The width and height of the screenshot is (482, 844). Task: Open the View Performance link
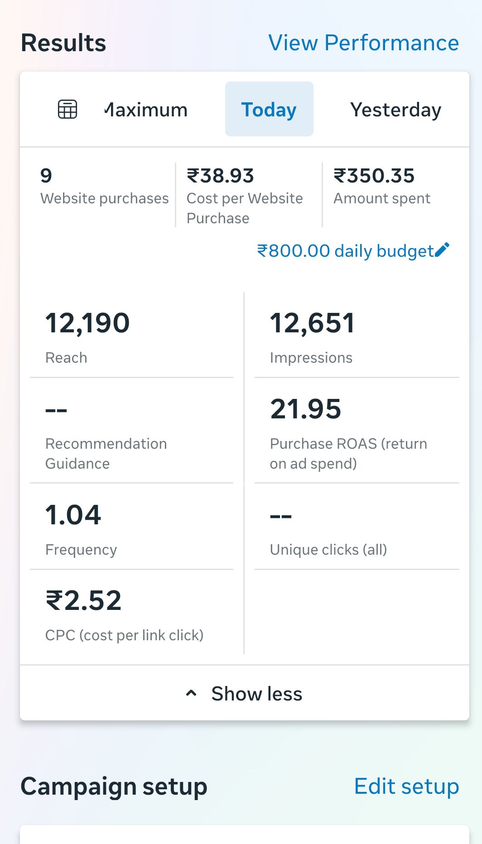(x=363, y=43)
